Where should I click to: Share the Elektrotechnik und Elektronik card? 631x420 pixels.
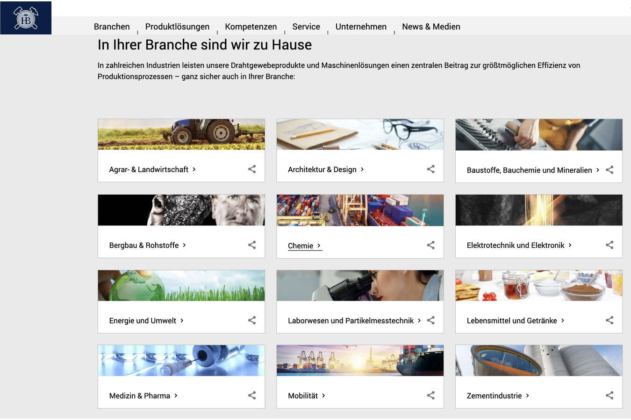coord(609,245)
